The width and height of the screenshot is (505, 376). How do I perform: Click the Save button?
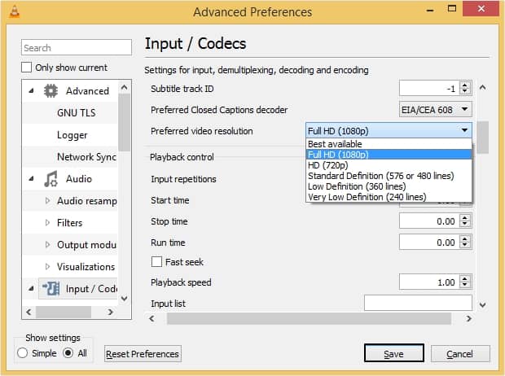tap(394, 353)
